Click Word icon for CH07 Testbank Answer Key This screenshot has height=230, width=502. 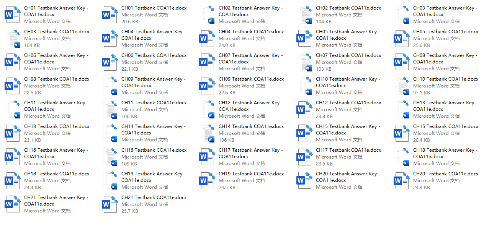pos(207,62)
